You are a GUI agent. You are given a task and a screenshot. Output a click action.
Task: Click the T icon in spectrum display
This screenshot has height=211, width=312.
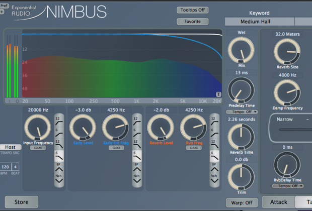pyautogui.click(x=218, y=94)
